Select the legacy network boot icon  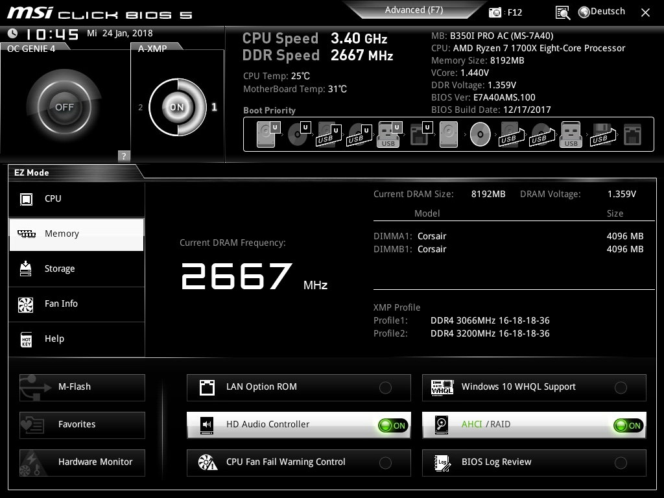tap(633, 134)
